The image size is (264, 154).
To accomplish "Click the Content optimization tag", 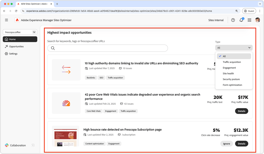I will pyautogui.click(x=95, y=144).
